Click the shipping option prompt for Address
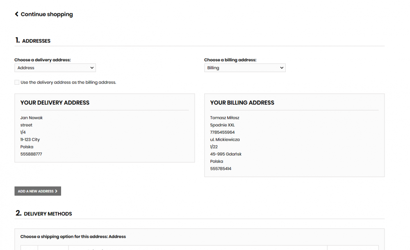 tap(72, 236)
